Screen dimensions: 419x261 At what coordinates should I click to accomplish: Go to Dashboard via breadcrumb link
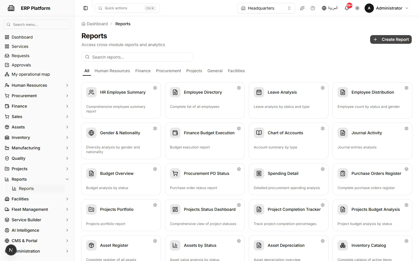click(x=95, y=24)
